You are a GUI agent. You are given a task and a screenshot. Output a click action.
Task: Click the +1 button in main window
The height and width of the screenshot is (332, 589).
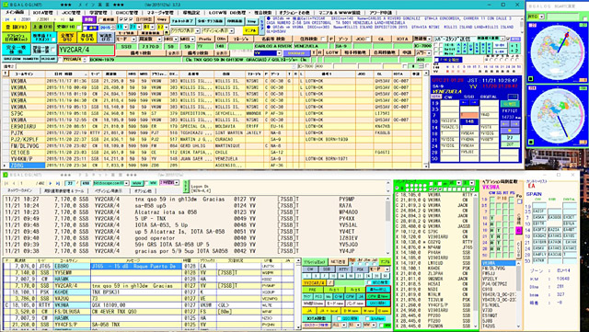tap(514, 46)
